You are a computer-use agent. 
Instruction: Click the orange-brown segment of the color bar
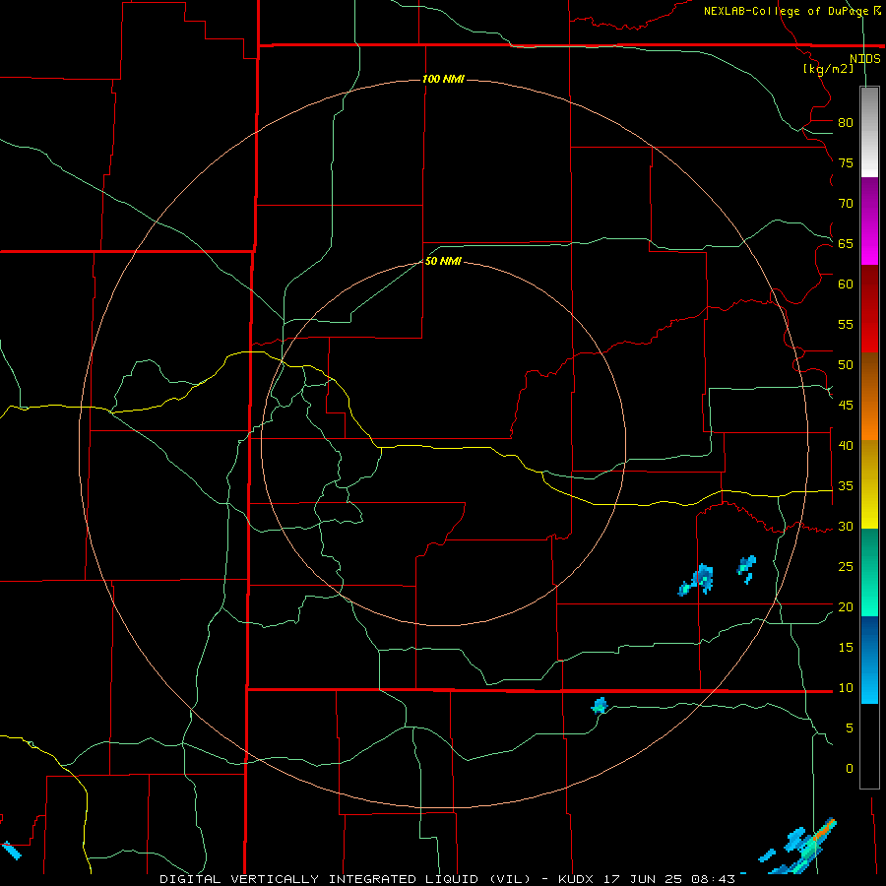pyautogui.click(x=869, y=396)
